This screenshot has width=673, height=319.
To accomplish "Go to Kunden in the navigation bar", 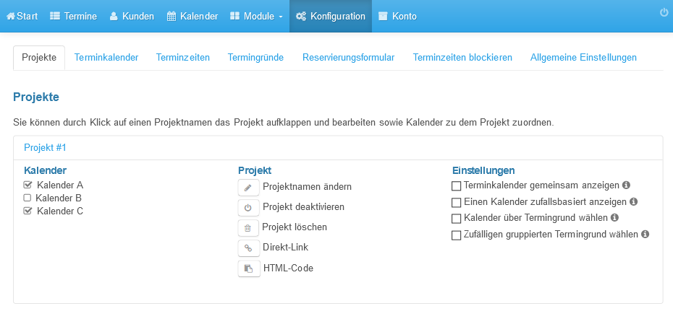I will coord(132,17).
